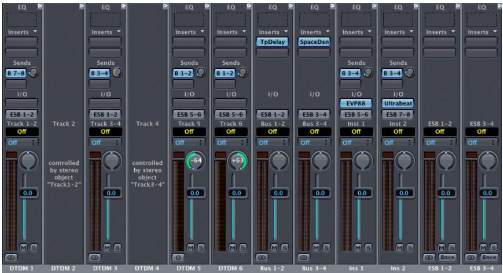
Task: Toggle stereo format button on ESB 1-2 strip
Action: tap(429, 257)
